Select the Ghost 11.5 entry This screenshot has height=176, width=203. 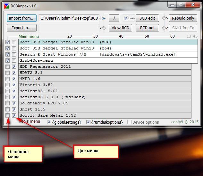click(105, 109)
